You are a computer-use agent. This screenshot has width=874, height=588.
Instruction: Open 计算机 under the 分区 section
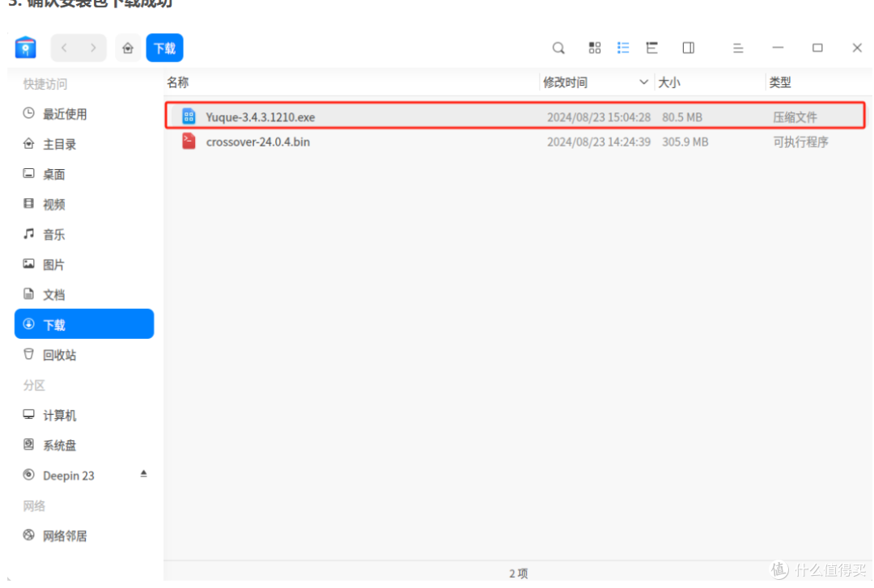click(x=58, y=415)
